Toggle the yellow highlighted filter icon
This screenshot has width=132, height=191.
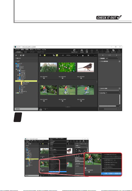click(57, 55)
